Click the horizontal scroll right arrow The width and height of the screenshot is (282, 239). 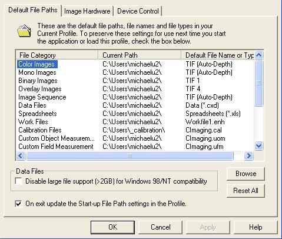click(248, 156)
